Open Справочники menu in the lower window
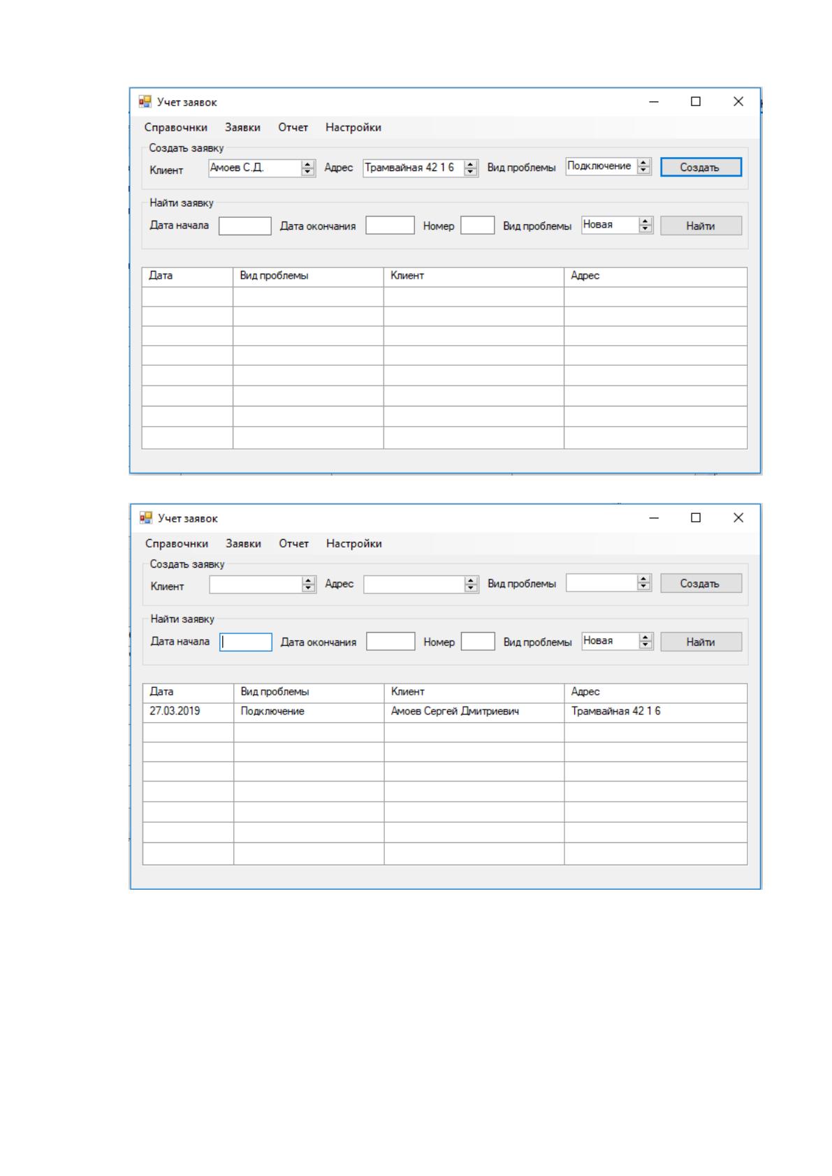832x1176 pixels. click(x=177, y=543)
